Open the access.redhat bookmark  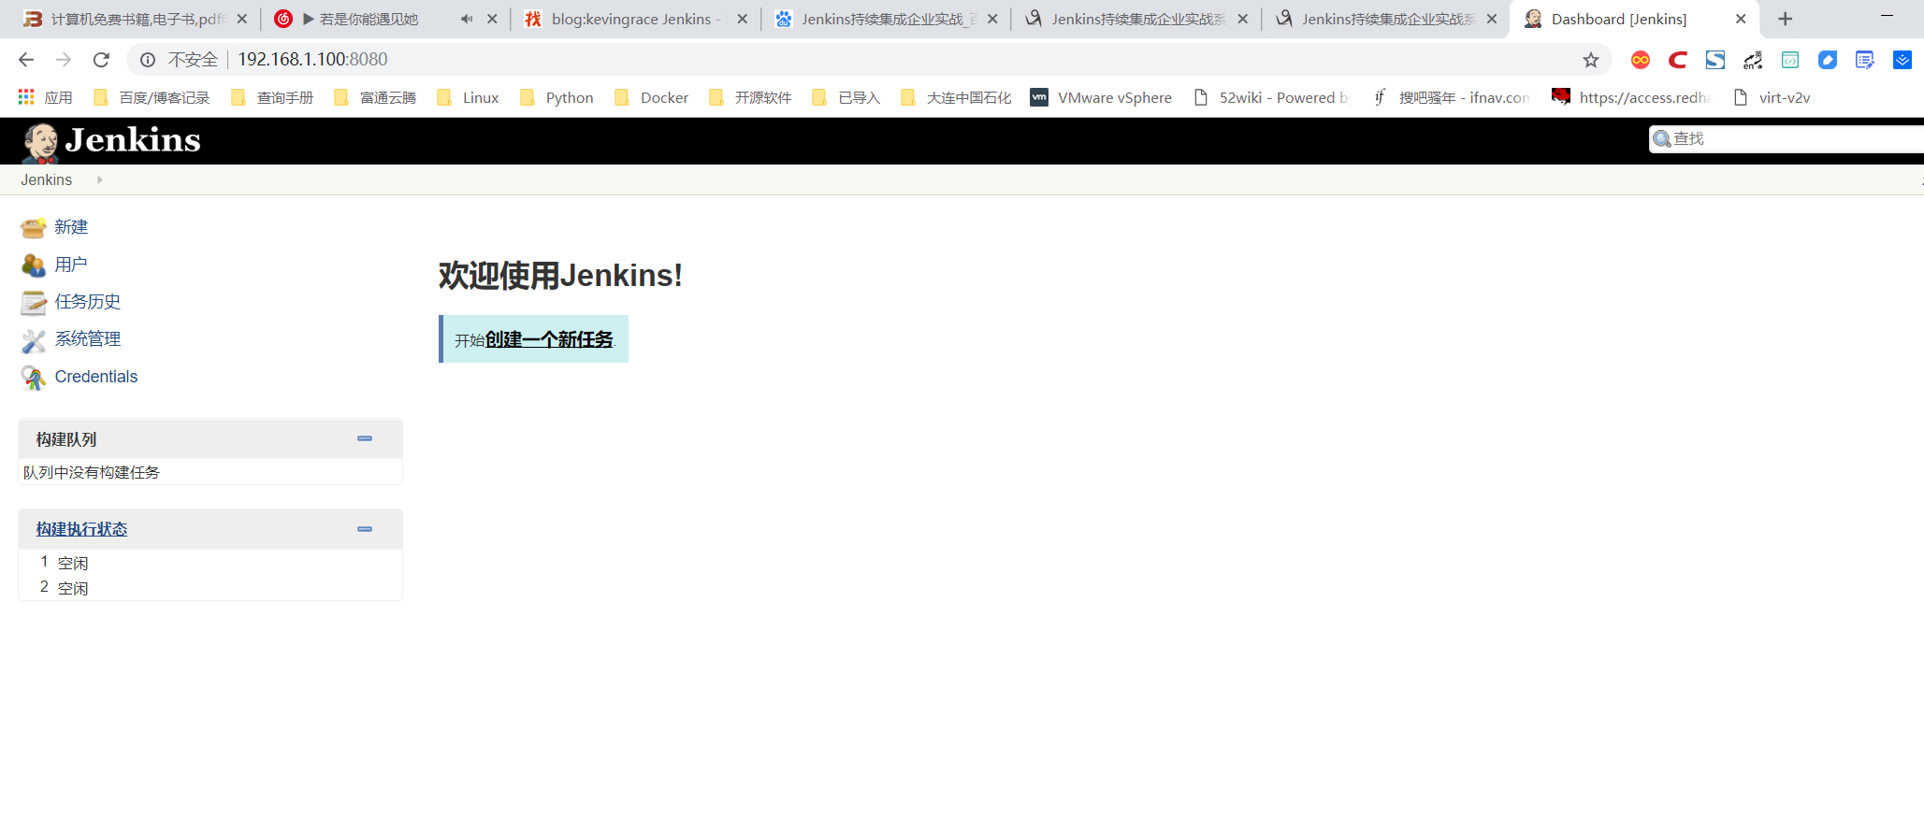click(1631, 97)
